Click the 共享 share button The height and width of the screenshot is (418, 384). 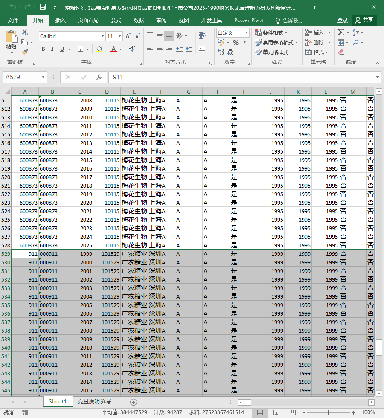coord(364,20)
